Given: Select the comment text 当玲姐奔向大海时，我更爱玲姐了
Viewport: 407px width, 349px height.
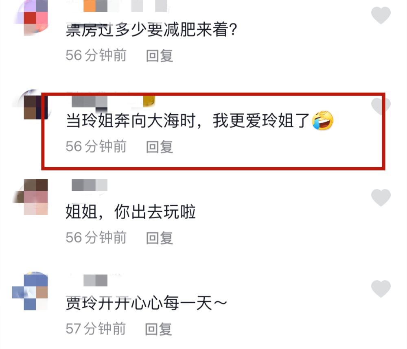Looking at the screenshot, I should 187,121.
